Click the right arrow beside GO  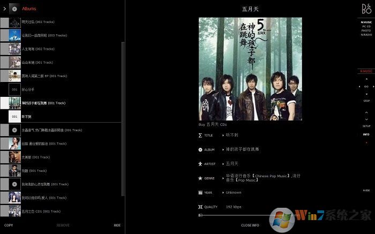[373, 87]
